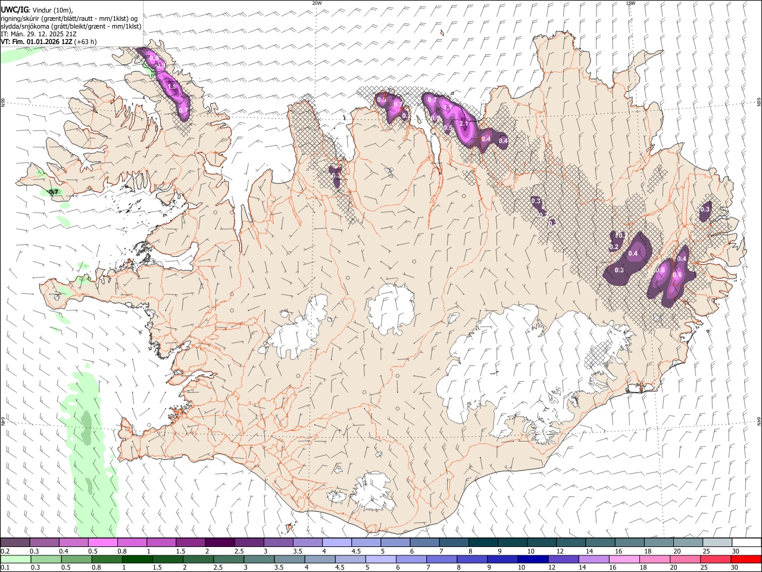The image size is (762, 572).
Task: Pick the light pink 16 swatch in lower scale
Action: pyautogui.click(x=624, y=559)
